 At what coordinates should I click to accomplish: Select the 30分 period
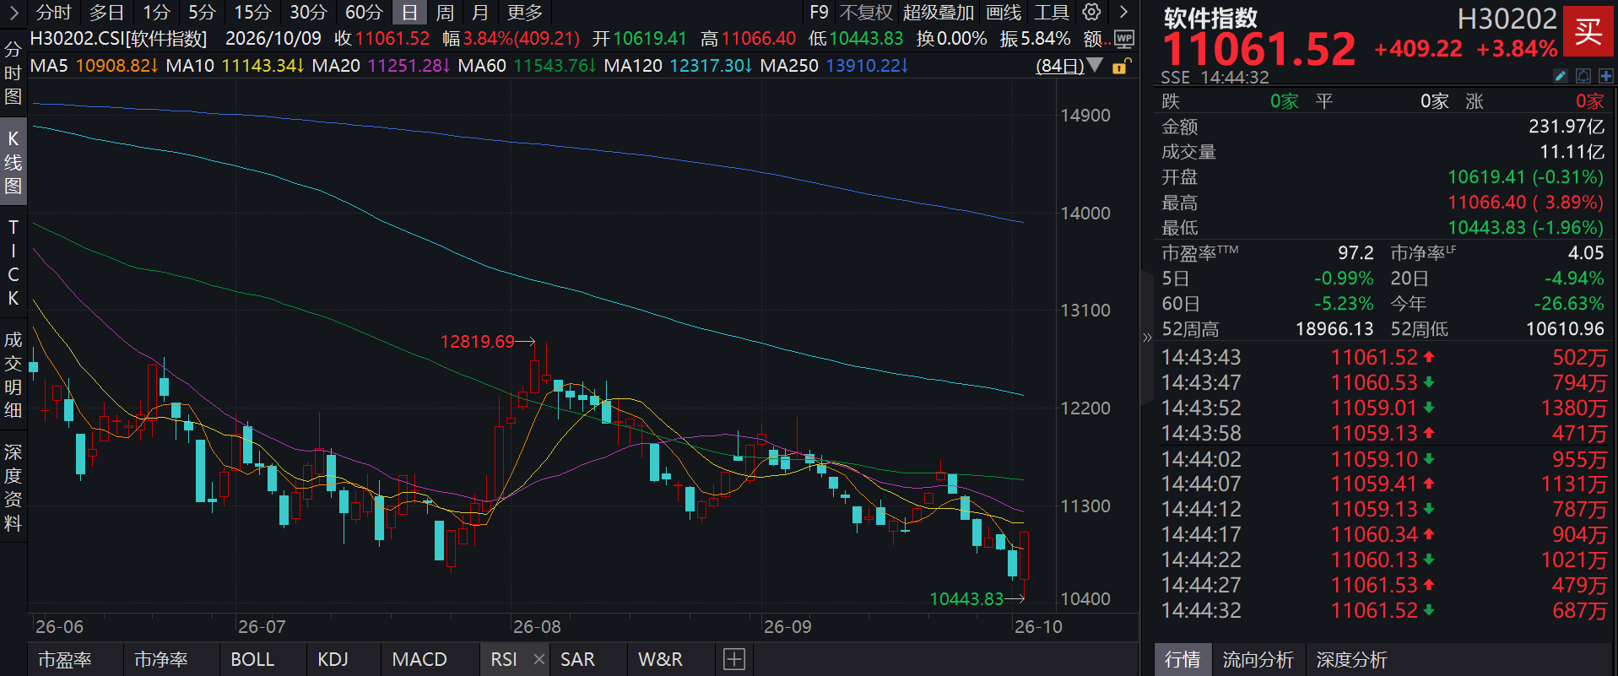[308, 12]
